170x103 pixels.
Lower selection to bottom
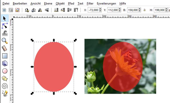click(56, 10)
